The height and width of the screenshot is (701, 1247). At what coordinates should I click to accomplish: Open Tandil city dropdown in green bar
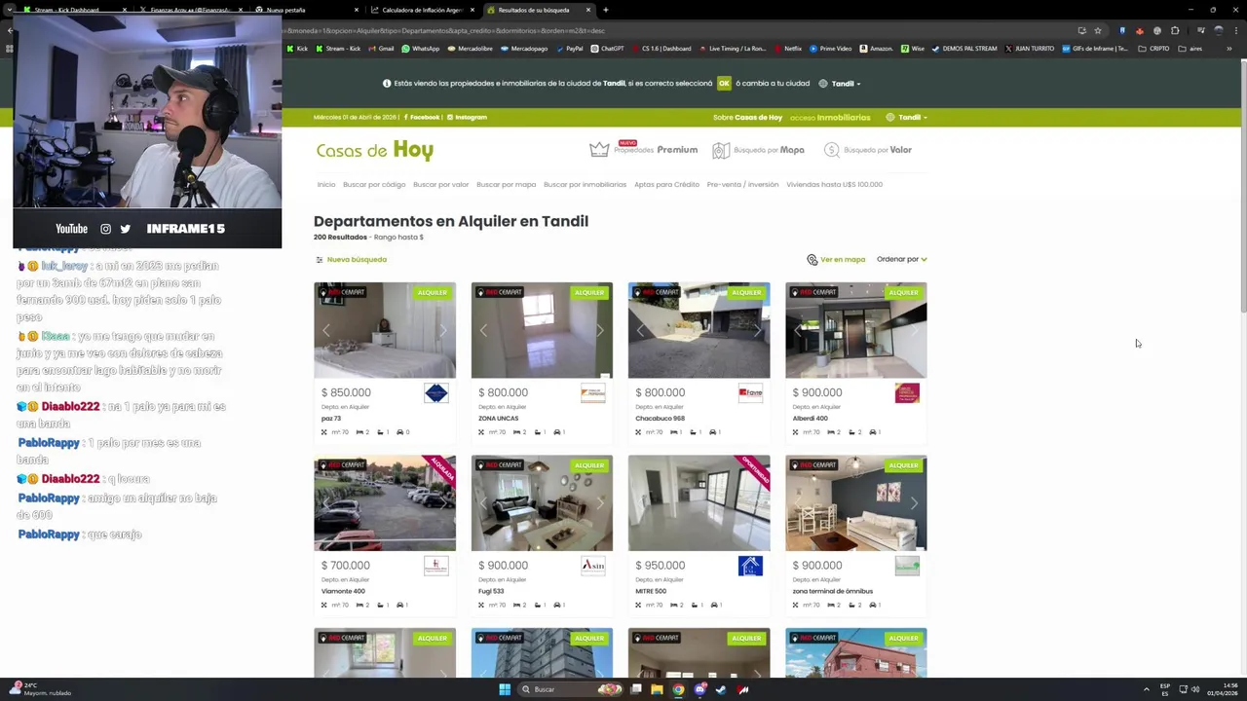tap(906, 117)
